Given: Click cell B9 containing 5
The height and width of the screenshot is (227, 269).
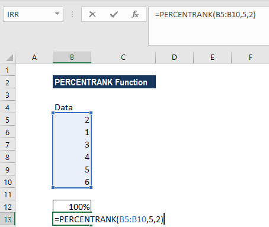Looking at the screenshot, I should click(x=72, y=170).
